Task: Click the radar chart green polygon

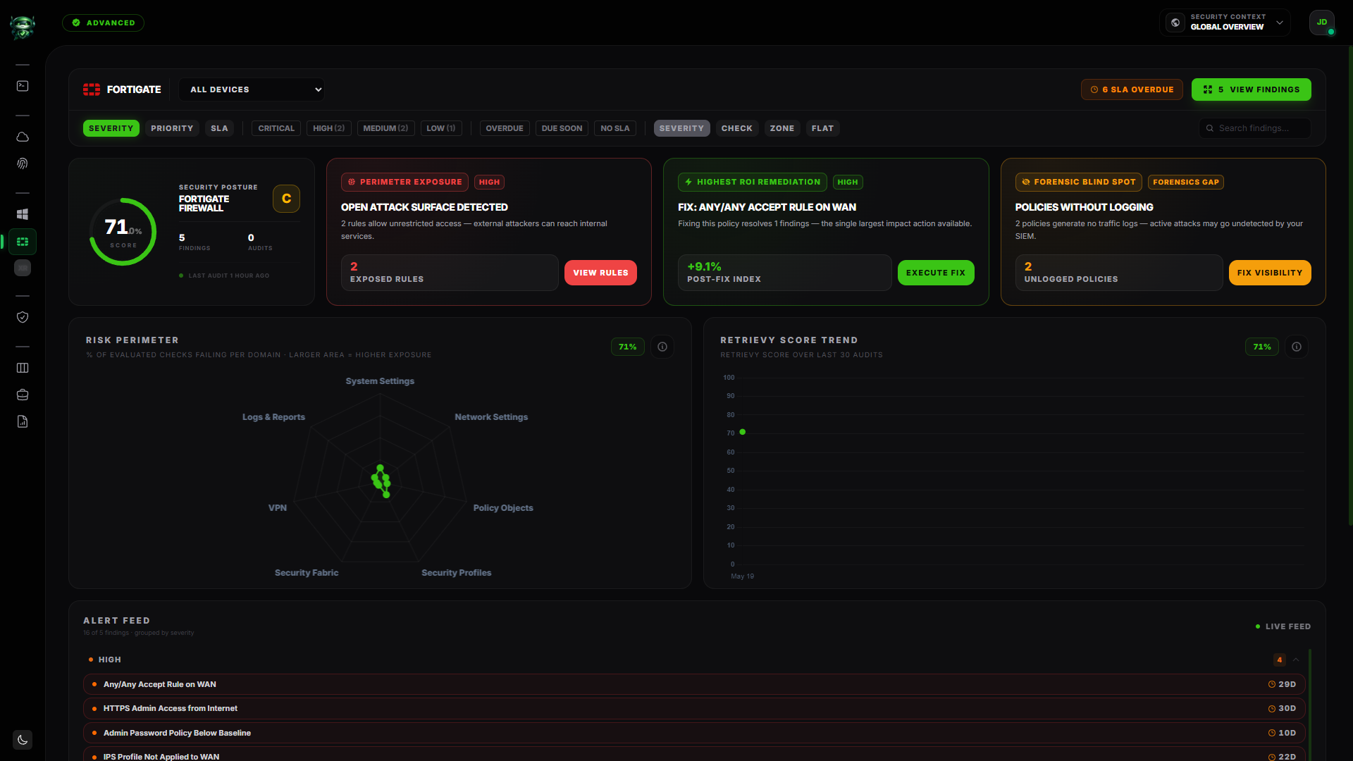Action: click(381, 481)
